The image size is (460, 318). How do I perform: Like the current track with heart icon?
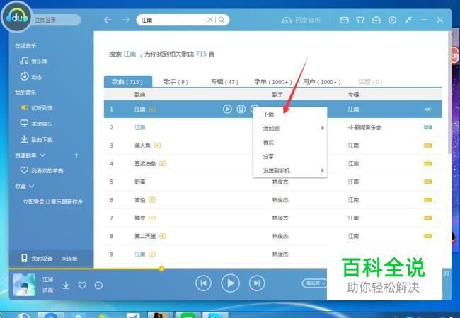(x=82, y=285)
